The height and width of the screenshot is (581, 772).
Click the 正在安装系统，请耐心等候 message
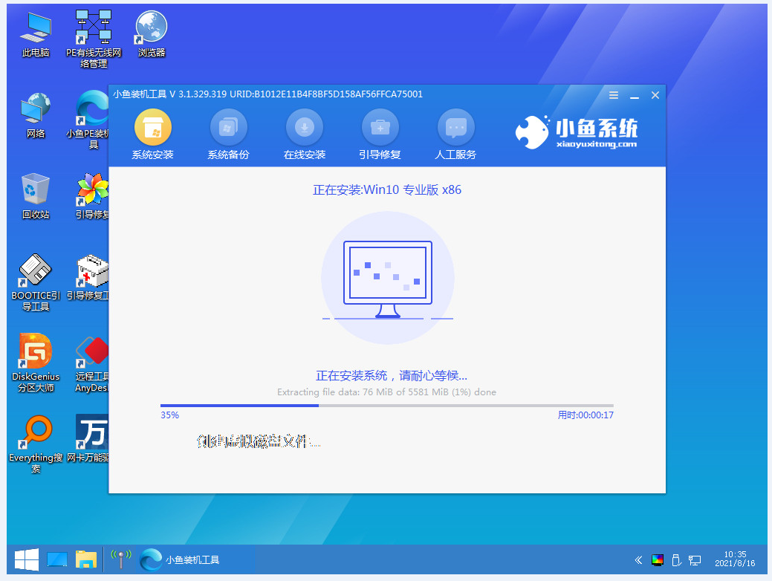click(x=392, y=376)
